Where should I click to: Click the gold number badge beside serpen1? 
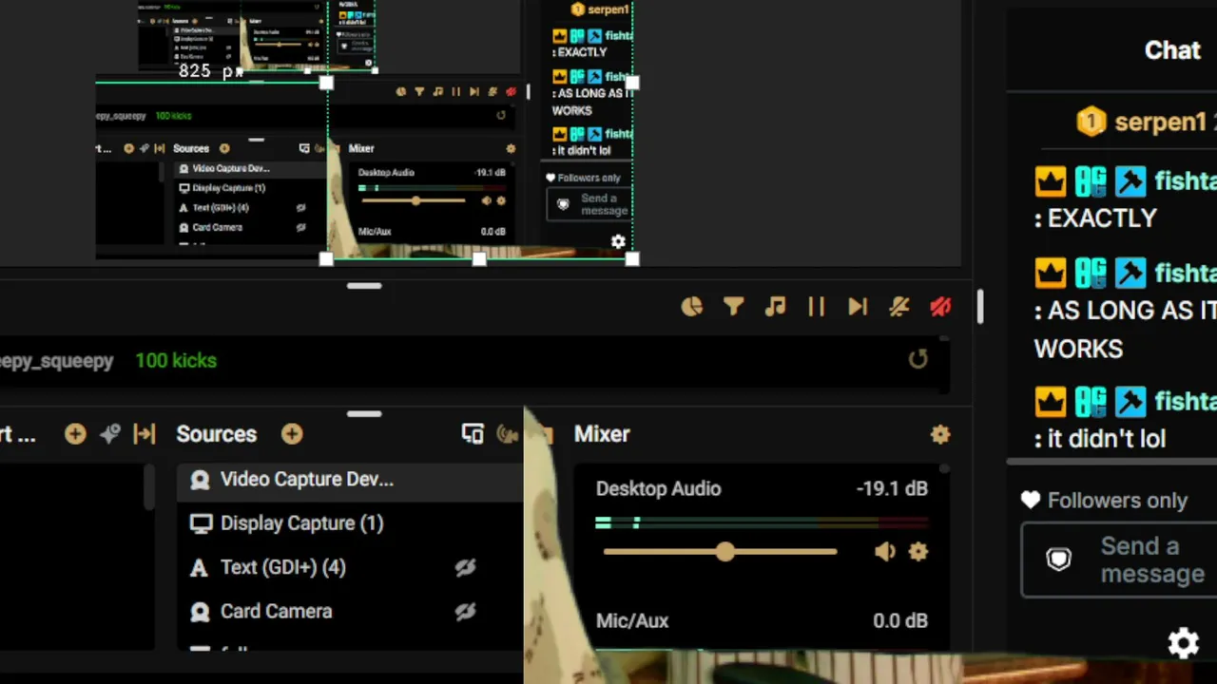tap(1091, 122)
